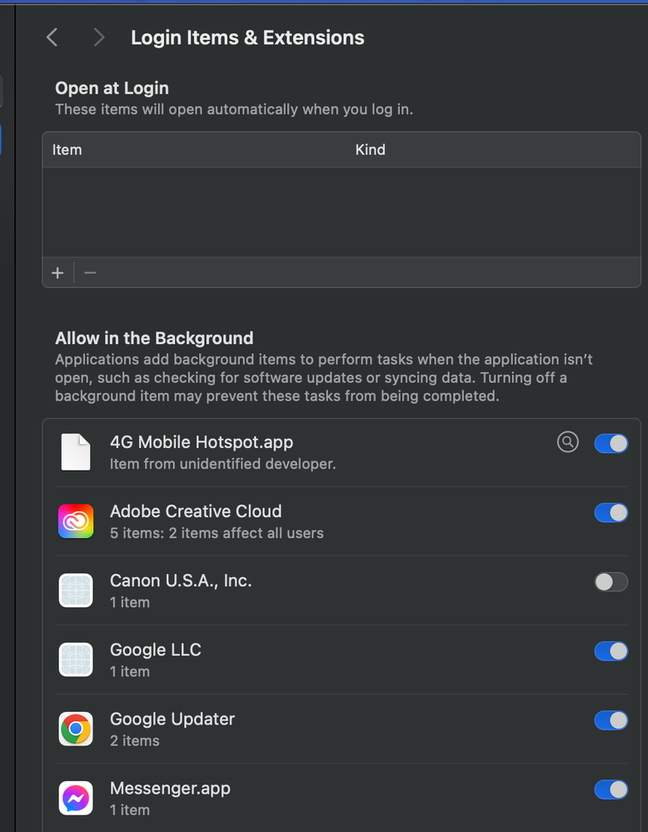Select the Item column header
648x832 pixels.
click(67, 150)
